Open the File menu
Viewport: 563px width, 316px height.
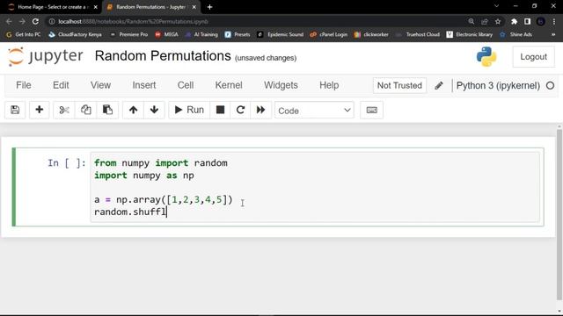tap(24, 85)
